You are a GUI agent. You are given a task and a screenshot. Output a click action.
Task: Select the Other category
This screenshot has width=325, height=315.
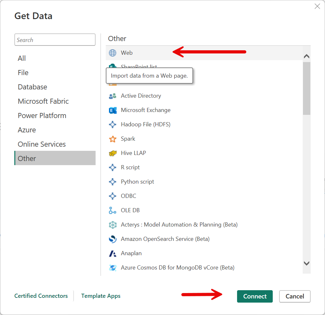pos(55,158)
